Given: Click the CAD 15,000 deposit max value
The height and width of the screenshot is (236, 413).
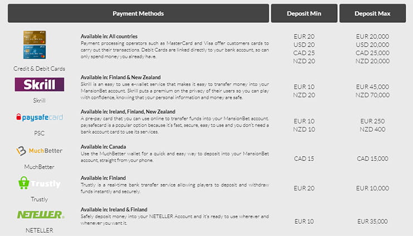Looking at the screenshot, I should click(372, 159).
